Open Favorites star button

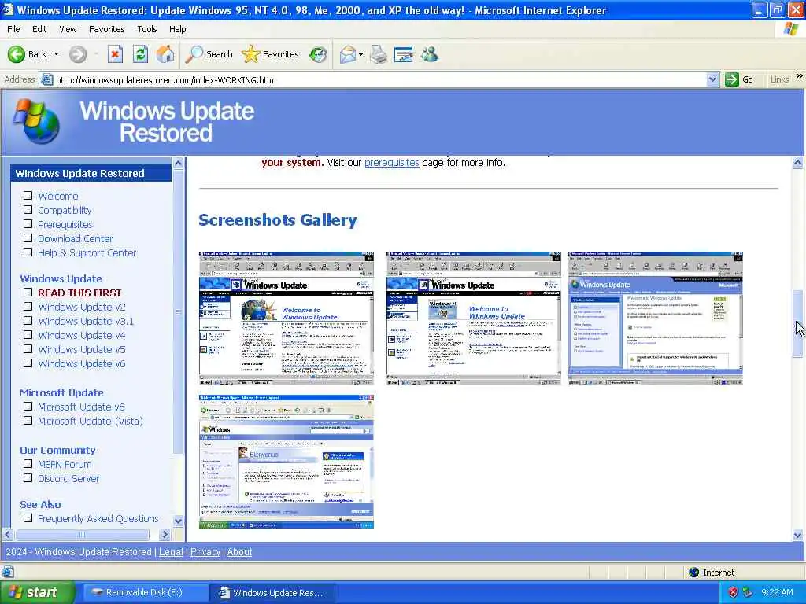coord(271,54)
